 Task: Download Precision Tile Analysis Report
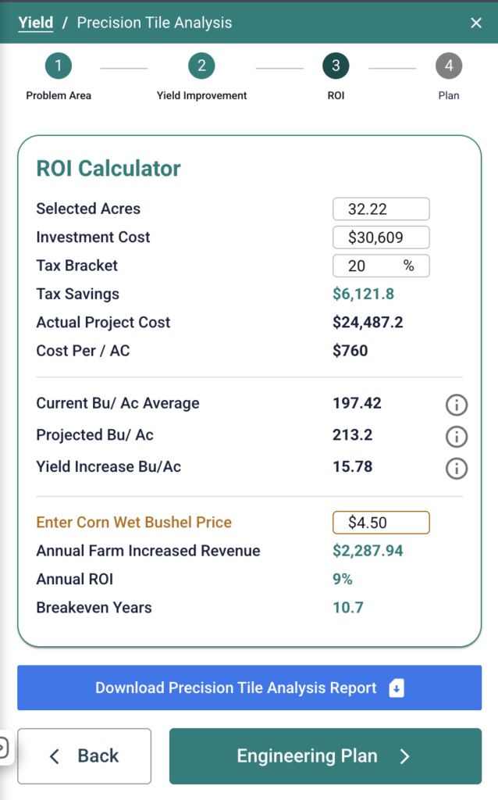(249, 687)
